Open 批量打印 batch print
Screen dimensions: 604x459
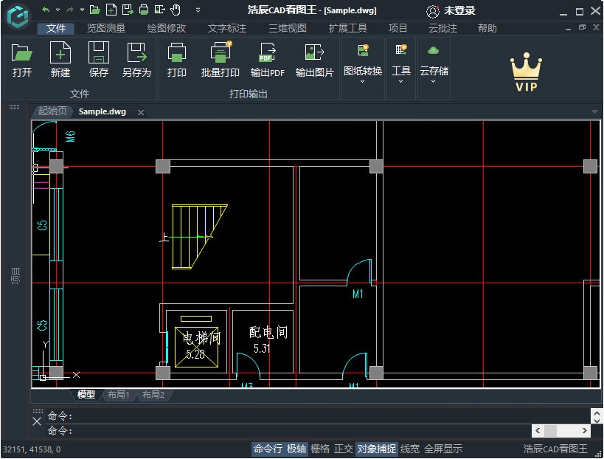[221, 61]
